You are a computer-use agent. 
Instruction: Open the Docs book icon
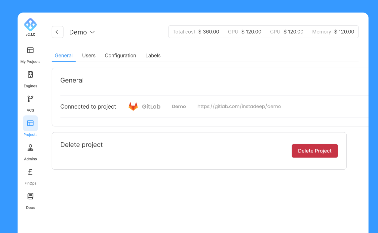30,196
